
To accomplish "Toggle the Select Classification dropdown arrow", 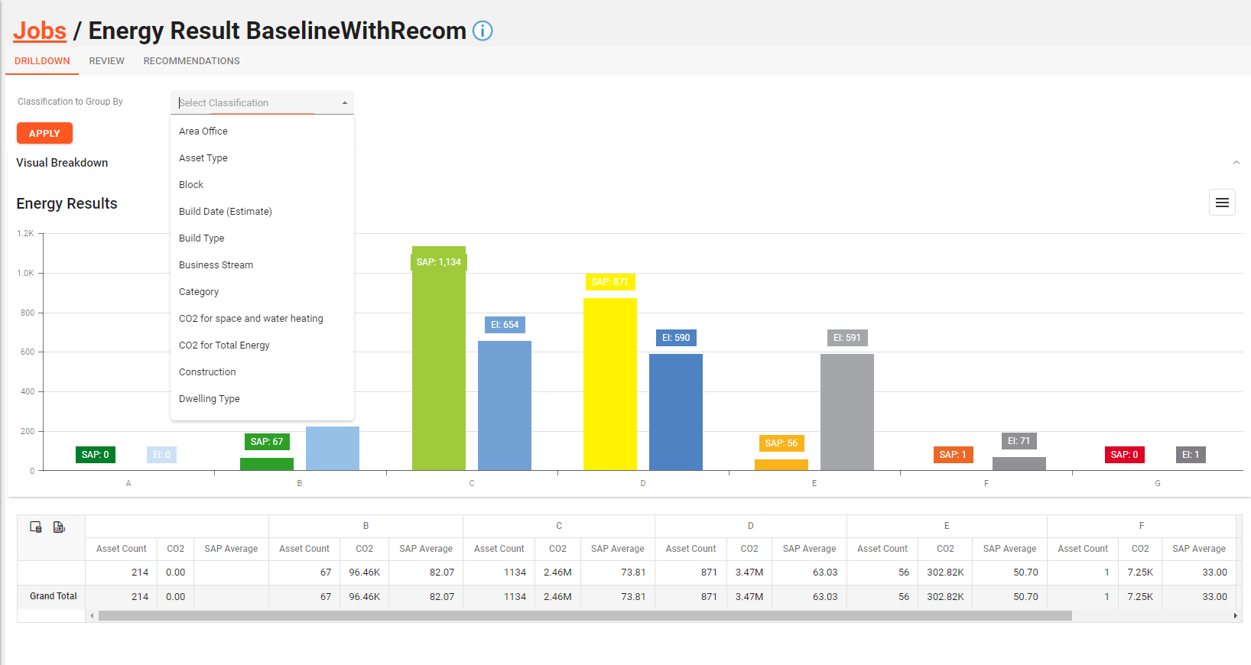I will [x=345, y=103].
